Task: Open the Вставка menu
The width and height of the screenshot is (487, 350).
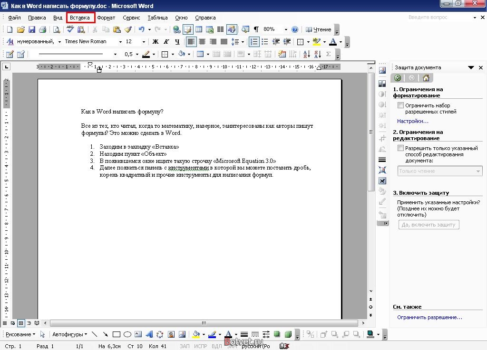Action: tap(80, 18)
